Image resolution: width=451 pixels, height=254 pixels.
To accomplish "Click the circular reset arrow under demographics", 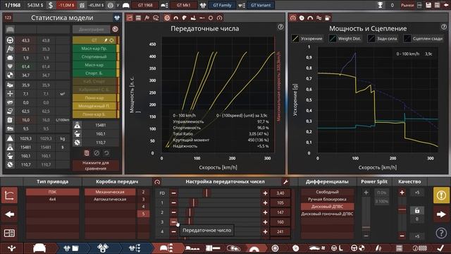I will 106,153.
